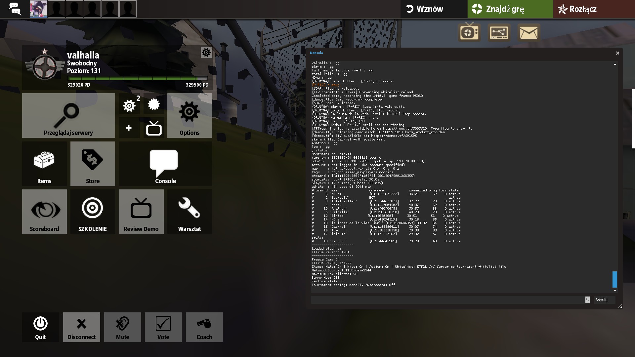Viewport: 635px width, 357px height.
Task: Open the Vote checkbox button
Action: pos(163,327)
